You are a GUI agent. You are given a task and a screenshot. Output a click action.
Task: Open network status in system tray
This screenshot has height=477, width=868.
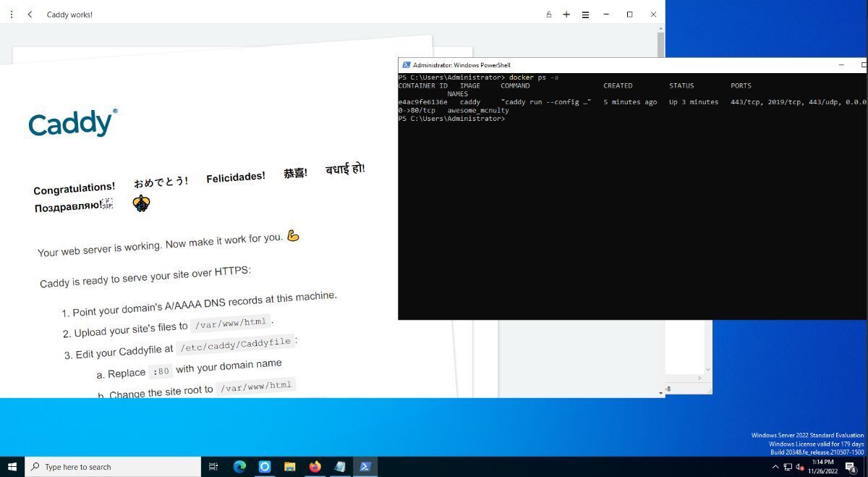coord(788,468)
